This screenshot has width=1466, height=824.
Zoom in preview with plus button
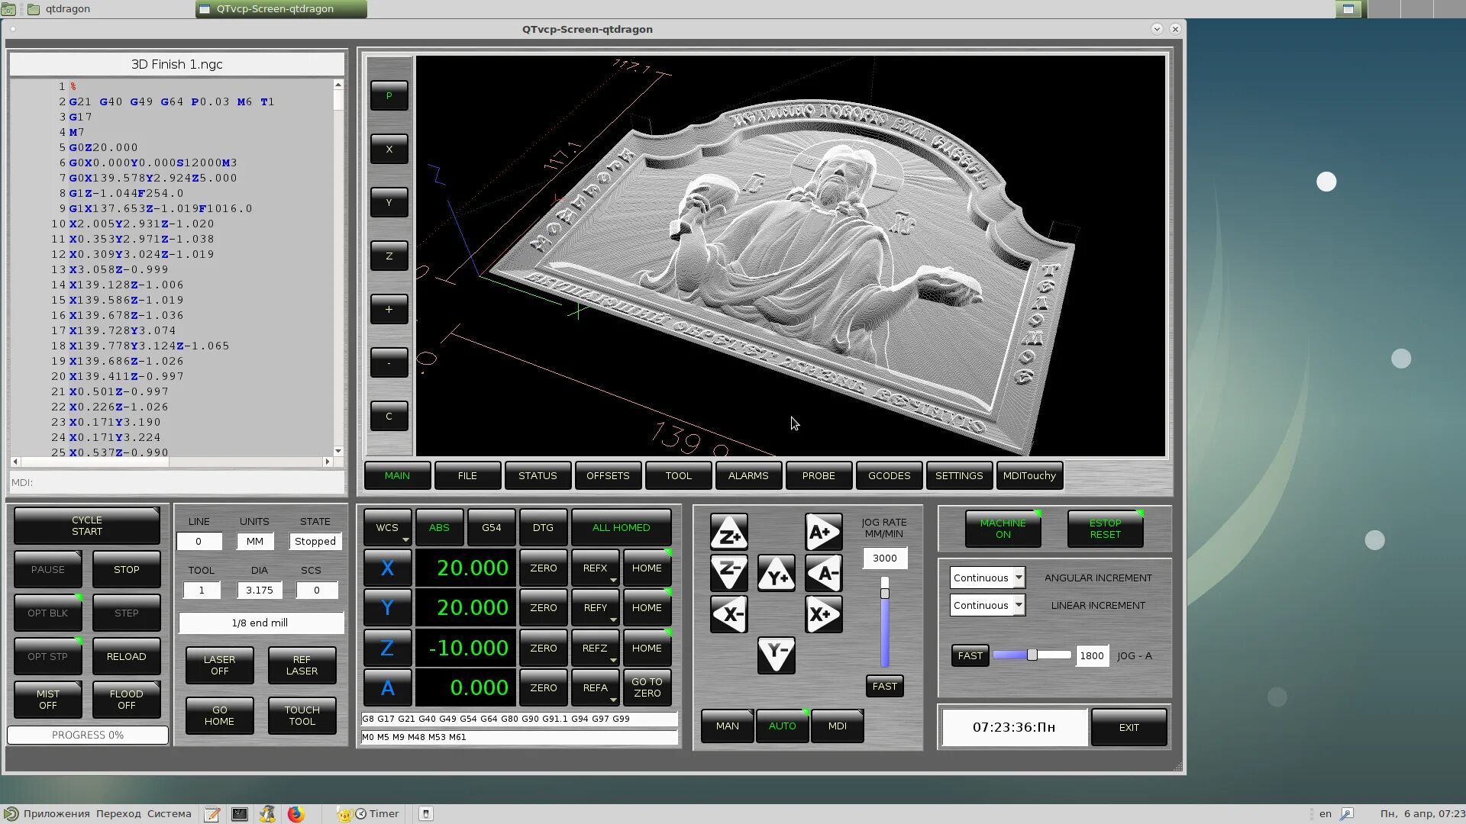(389, 310)
